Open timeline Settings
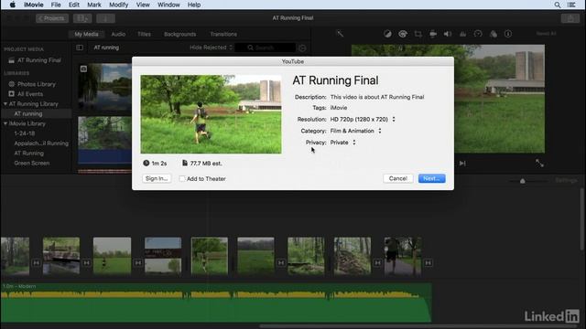Screen dimensions: 586x329 [566, 181]
